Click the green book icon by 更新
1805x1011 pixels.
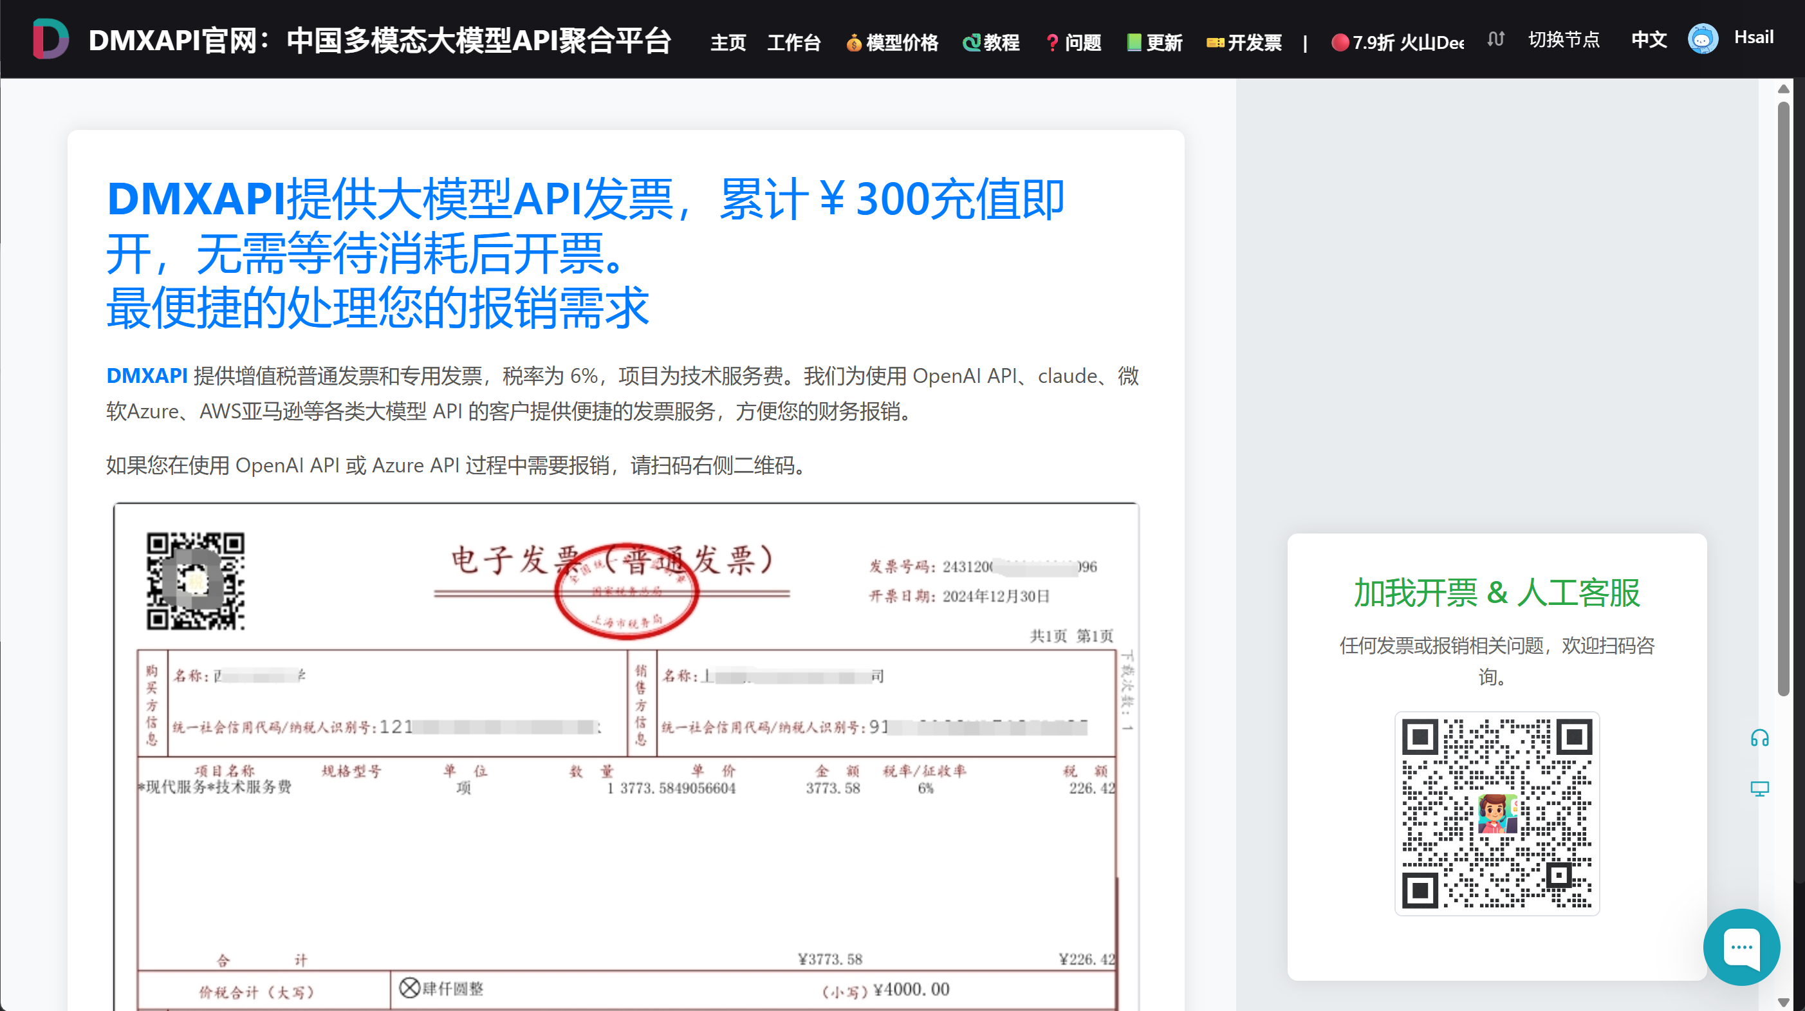coord(1134,42)
